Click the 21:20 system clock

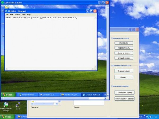(x=155, y=117)
